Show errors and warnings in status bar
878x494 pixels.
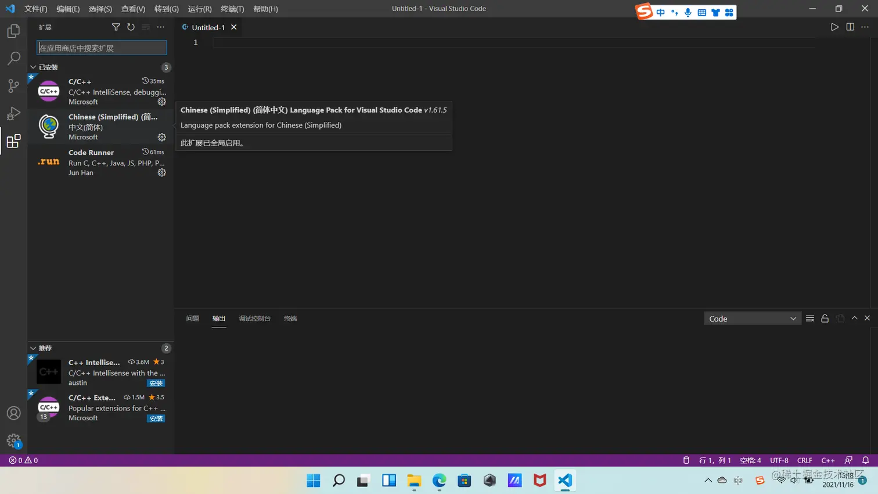tap(23, 460)
